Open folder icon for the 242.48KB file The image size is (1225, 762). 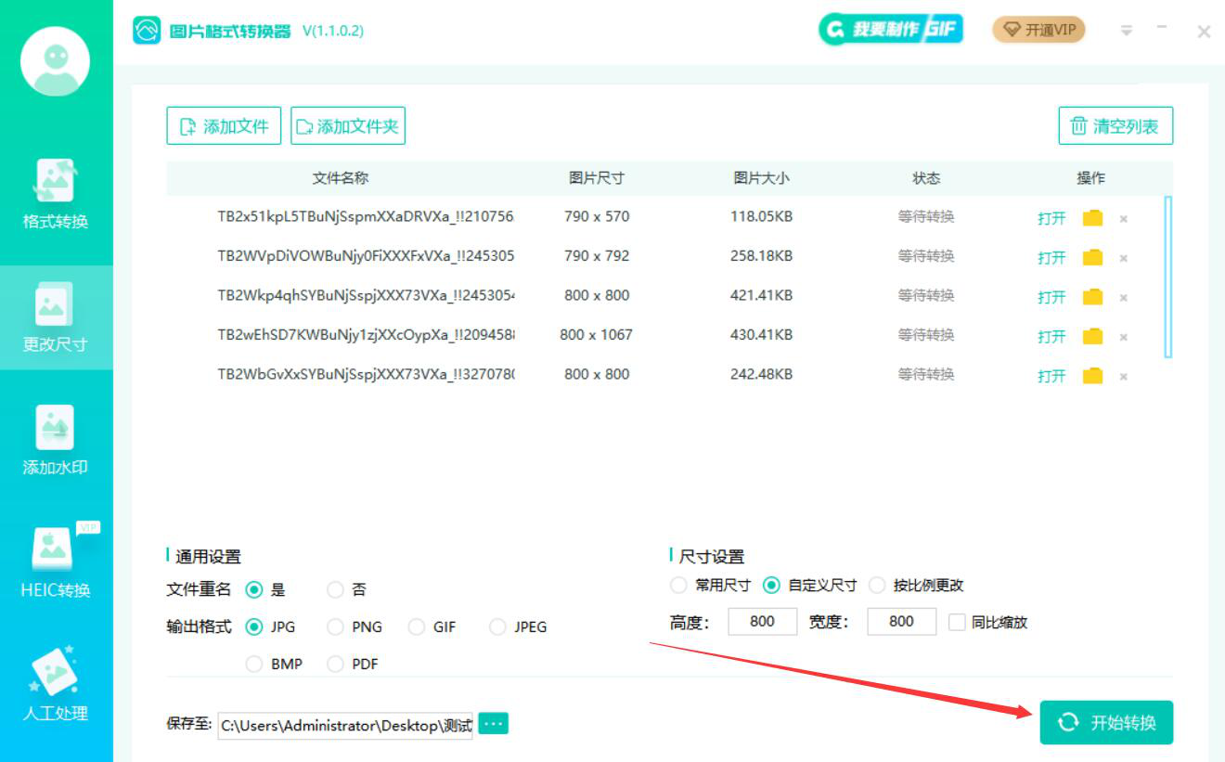click(1093, 376)
